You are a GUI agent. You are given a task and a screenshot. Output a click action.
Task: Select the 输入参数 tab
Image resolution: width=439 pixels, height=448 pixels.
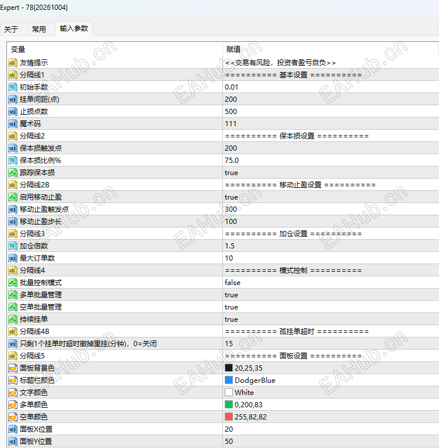[x=74, y=29]
